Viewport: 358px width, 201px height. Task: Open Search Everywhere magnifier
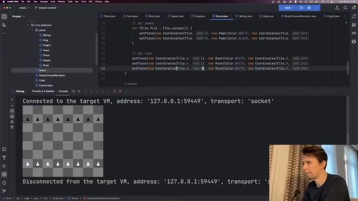pyautogui.click(x=345, y=8)
